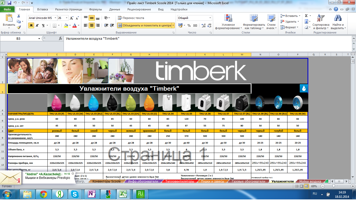Screen dimensions: 356x202
Task: Switch to Normal view in status bar
Action: pos(297,186)
